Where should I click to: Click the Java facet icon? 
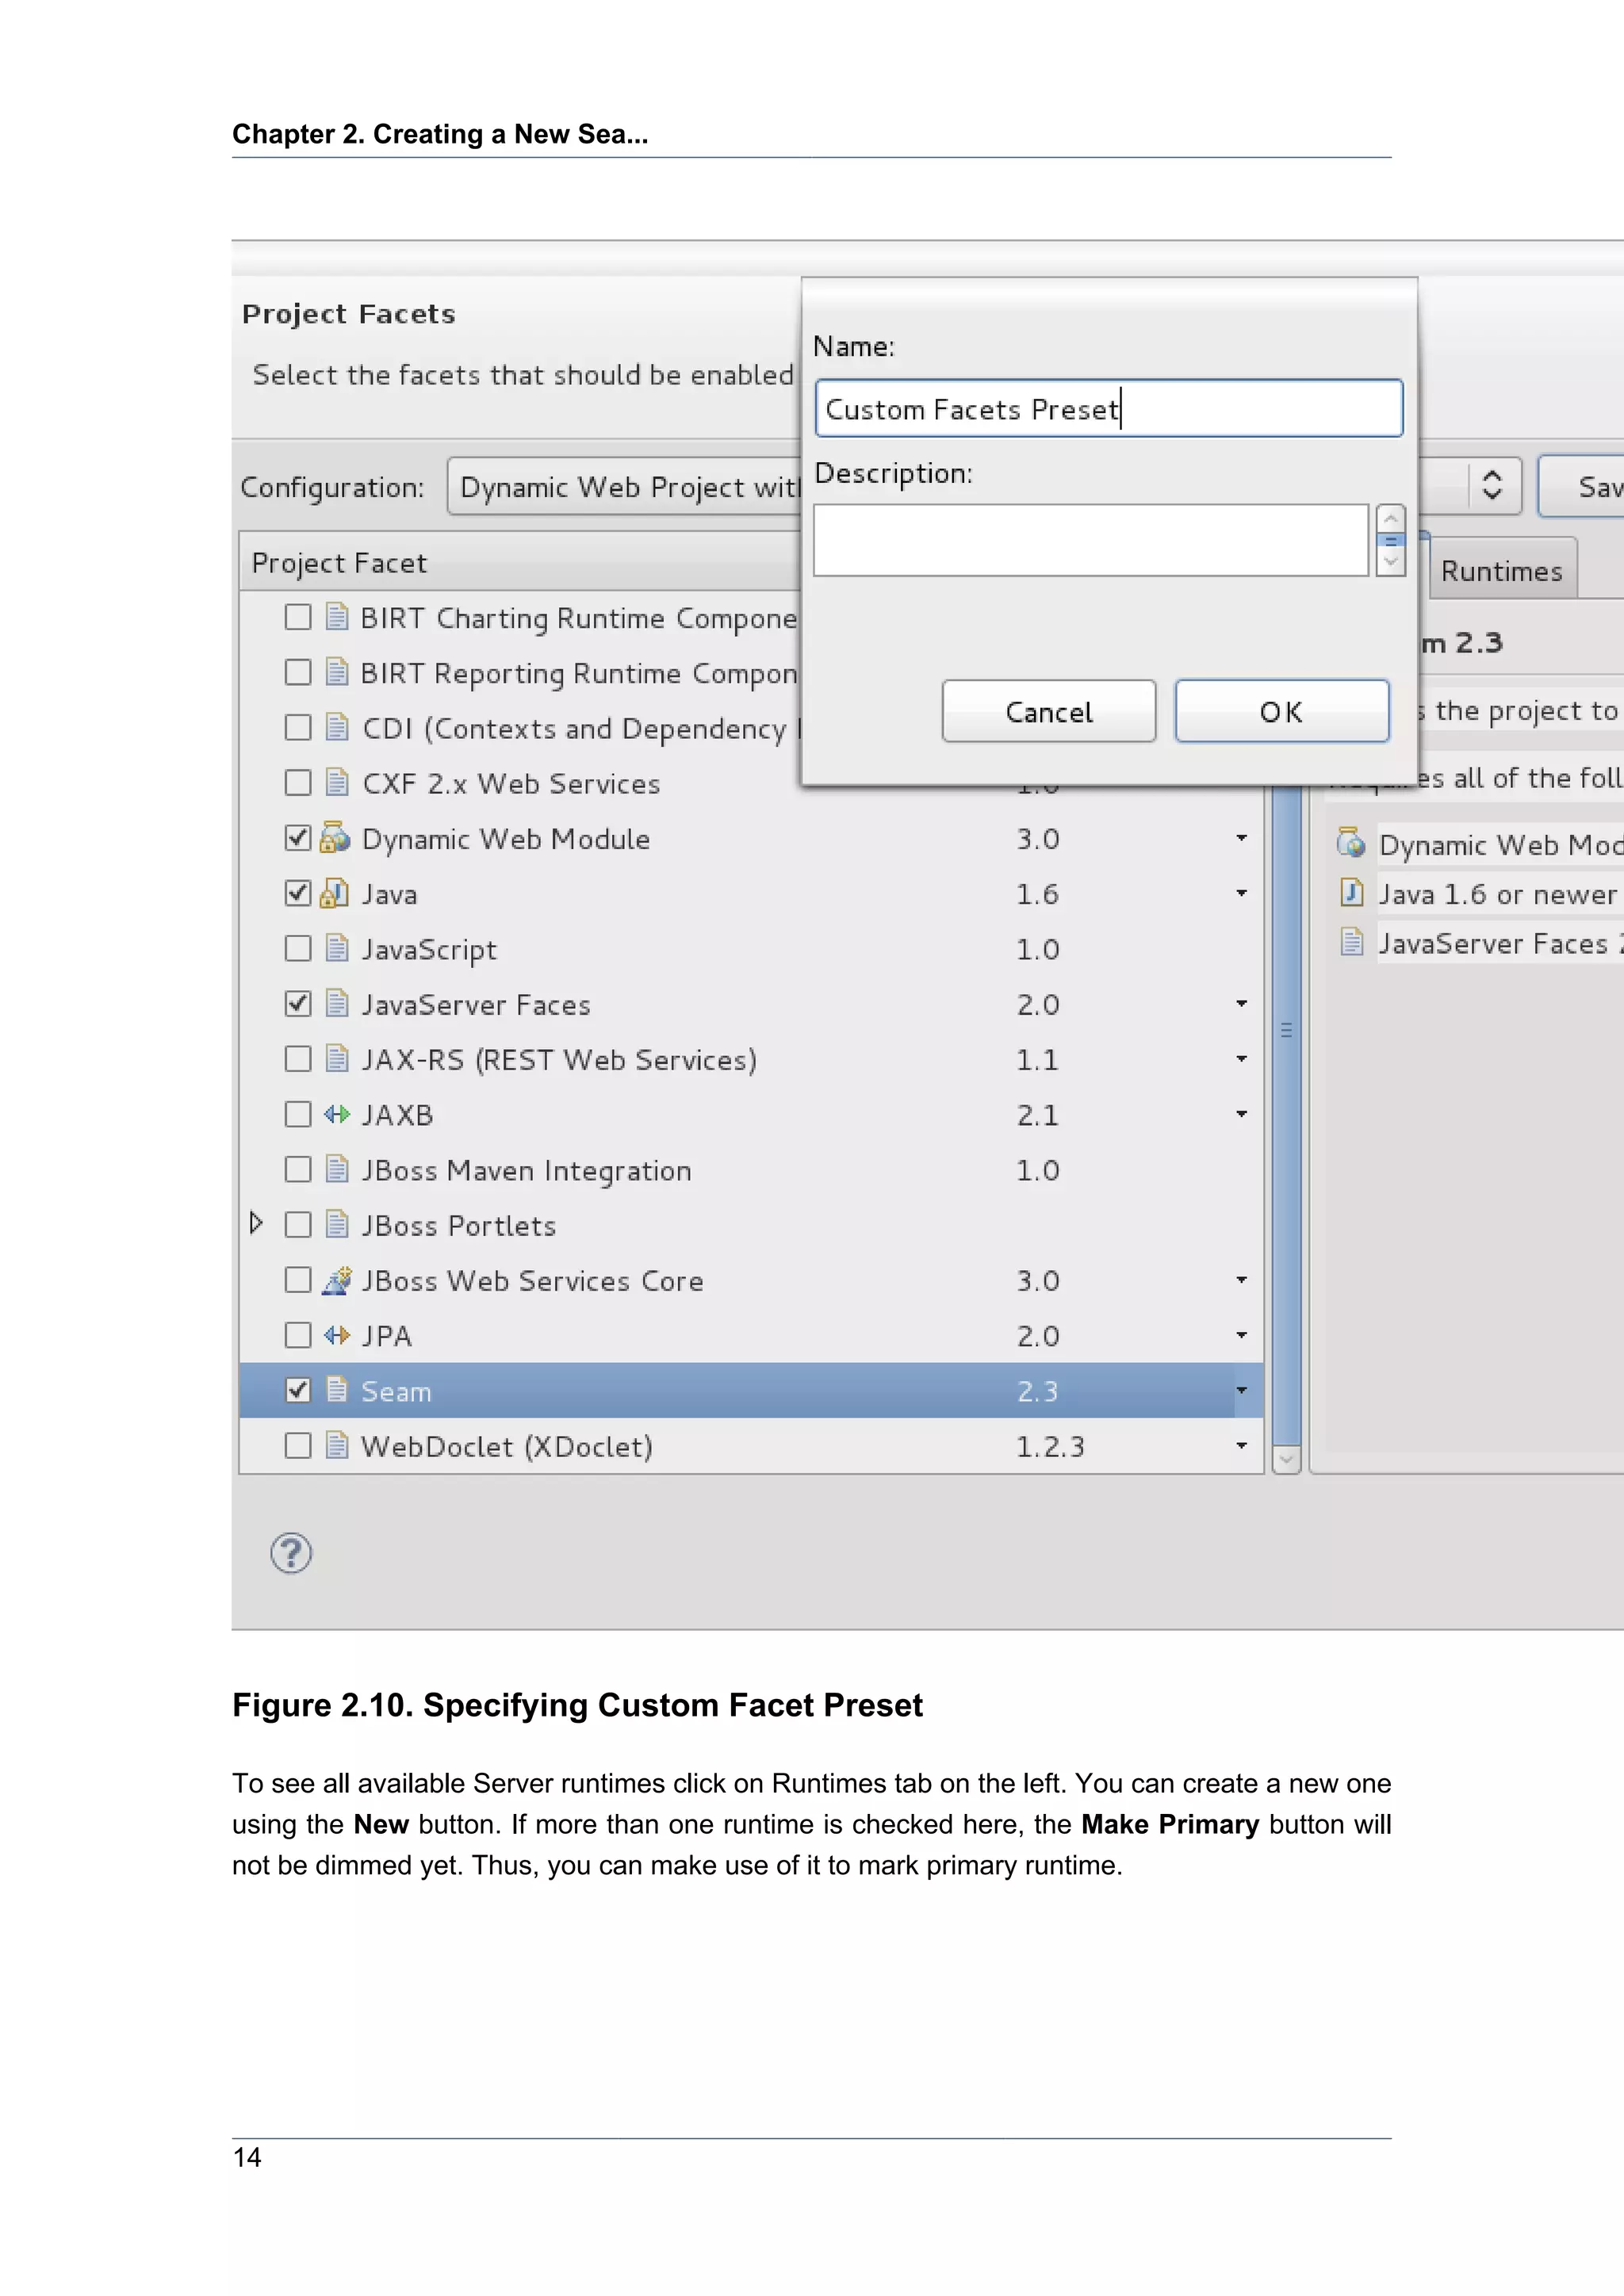(335, 893)
